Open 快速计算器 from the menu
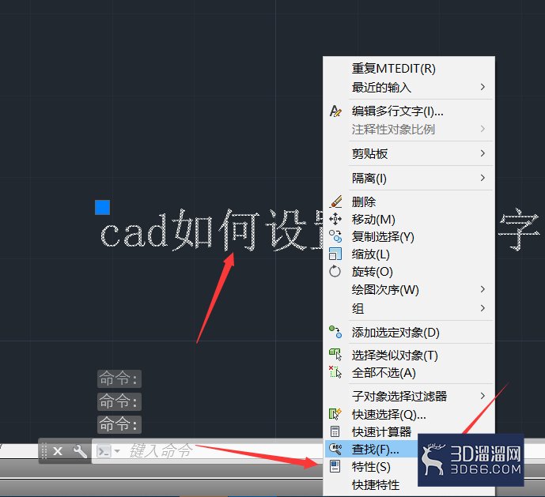Viewport: 545px width, 497px height. [x=409, y=431]
